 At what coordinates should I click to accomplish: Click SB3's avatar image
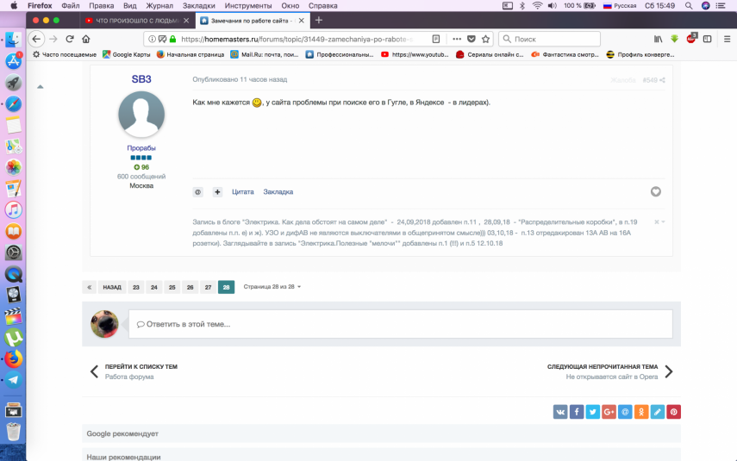coord(141,115)
